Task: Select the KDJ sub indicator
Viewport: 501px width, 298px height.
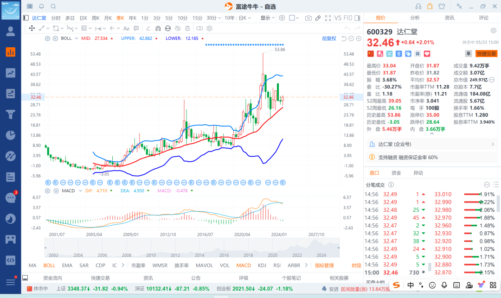Action: 262,265
